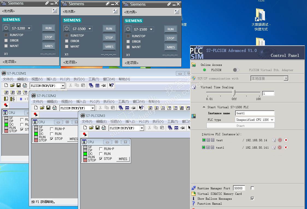
Task: Open 工具(T) menu in S7-PLCSIM2
Action: pyautogui.click(x=123, y=101)
